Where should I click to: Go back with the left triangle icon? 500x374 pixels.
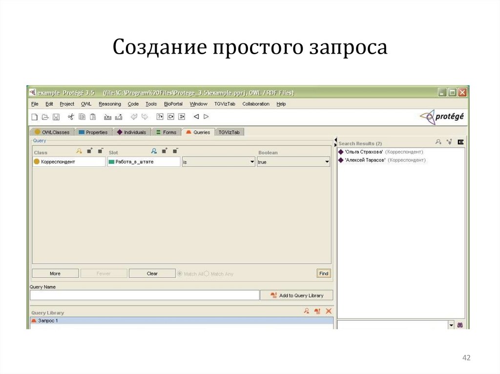[x=196, y=117]
